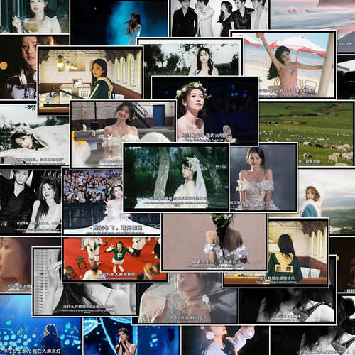This screenshot has width=355, height=355.
Task: Click the smiling woman near blue door photo
Action: [123, 133]
